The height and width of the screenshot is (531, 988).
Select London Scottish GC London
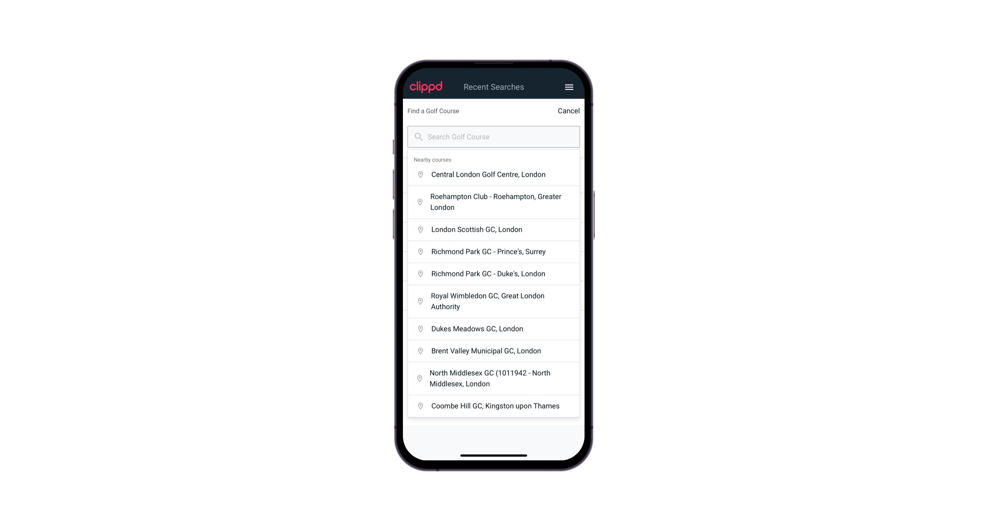point(493,229)
